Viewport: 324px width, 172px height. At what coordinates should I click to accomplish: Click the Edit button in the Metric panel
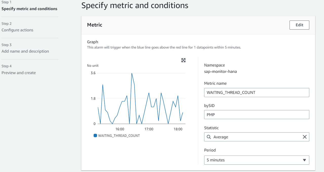click(299, 25)
